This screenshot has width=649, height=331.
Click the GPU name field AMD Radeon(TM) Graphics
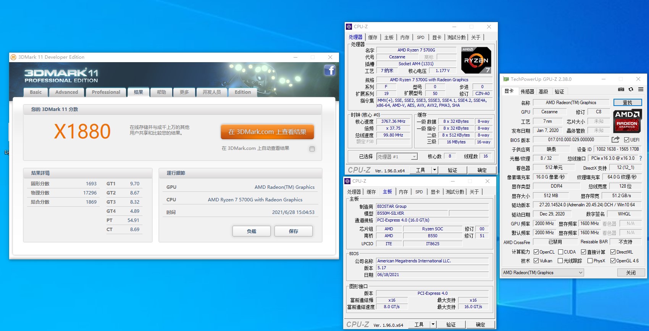(571, 103)
